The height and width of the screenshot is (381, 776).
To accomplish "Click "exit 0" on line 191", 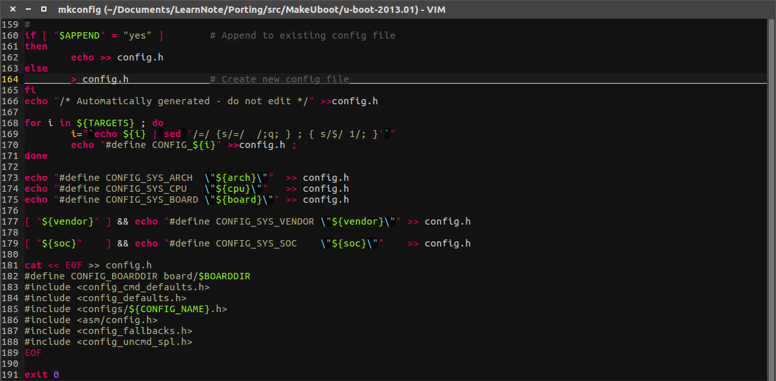I will [x=42, y=375].
